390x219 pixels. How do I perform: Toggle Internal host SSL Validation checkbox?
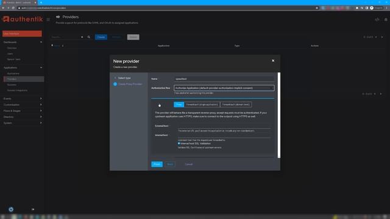click(x=179, y=144)
